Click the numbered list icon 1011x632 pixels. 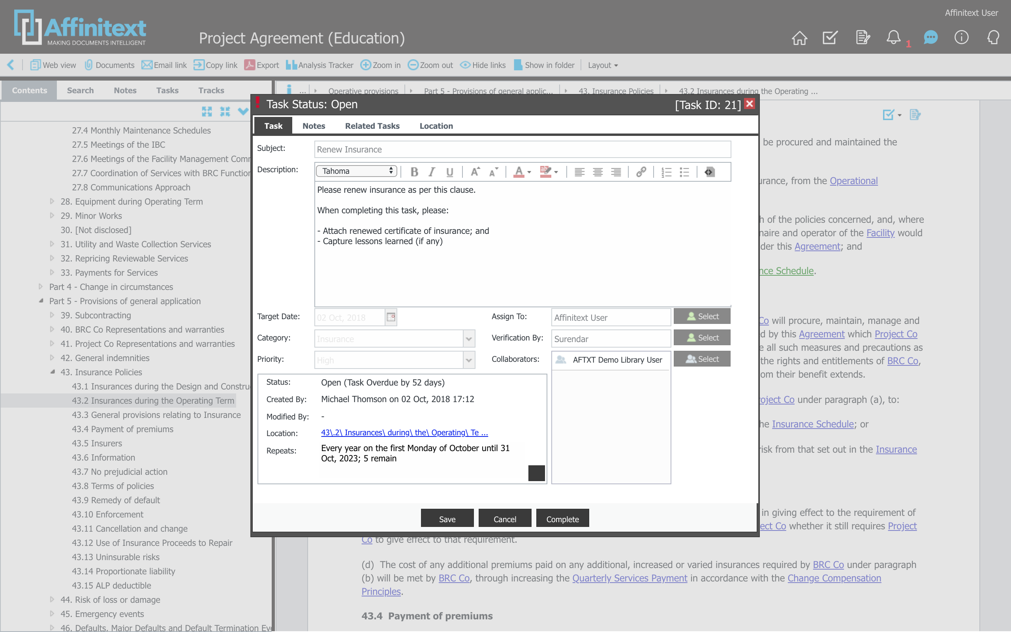click(666, 172)
